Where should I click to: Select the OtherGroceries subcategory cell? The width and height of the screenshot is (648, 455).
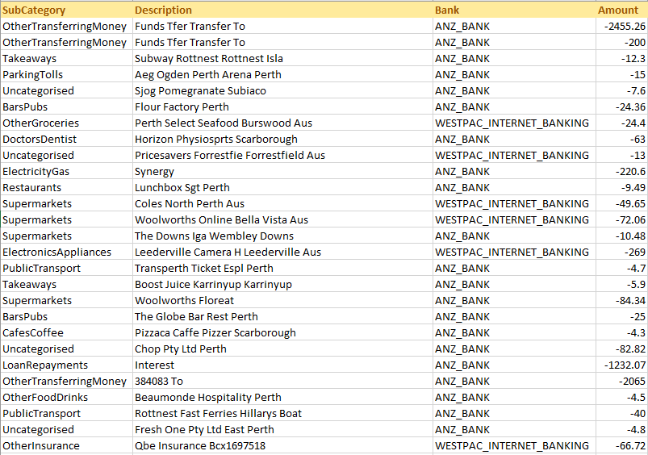click(66, 123)
